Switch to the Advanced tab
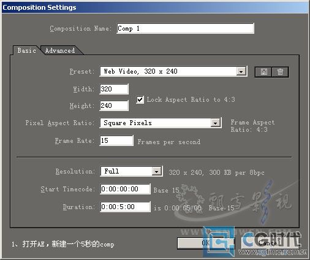Viewport: 310px width, 260px height. [x=60, y=50]
